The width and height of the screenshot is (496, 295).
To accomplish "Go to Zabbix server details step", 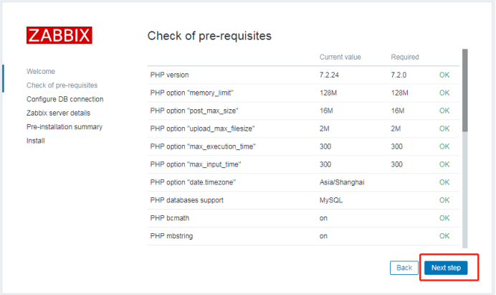I will point(58,113).
